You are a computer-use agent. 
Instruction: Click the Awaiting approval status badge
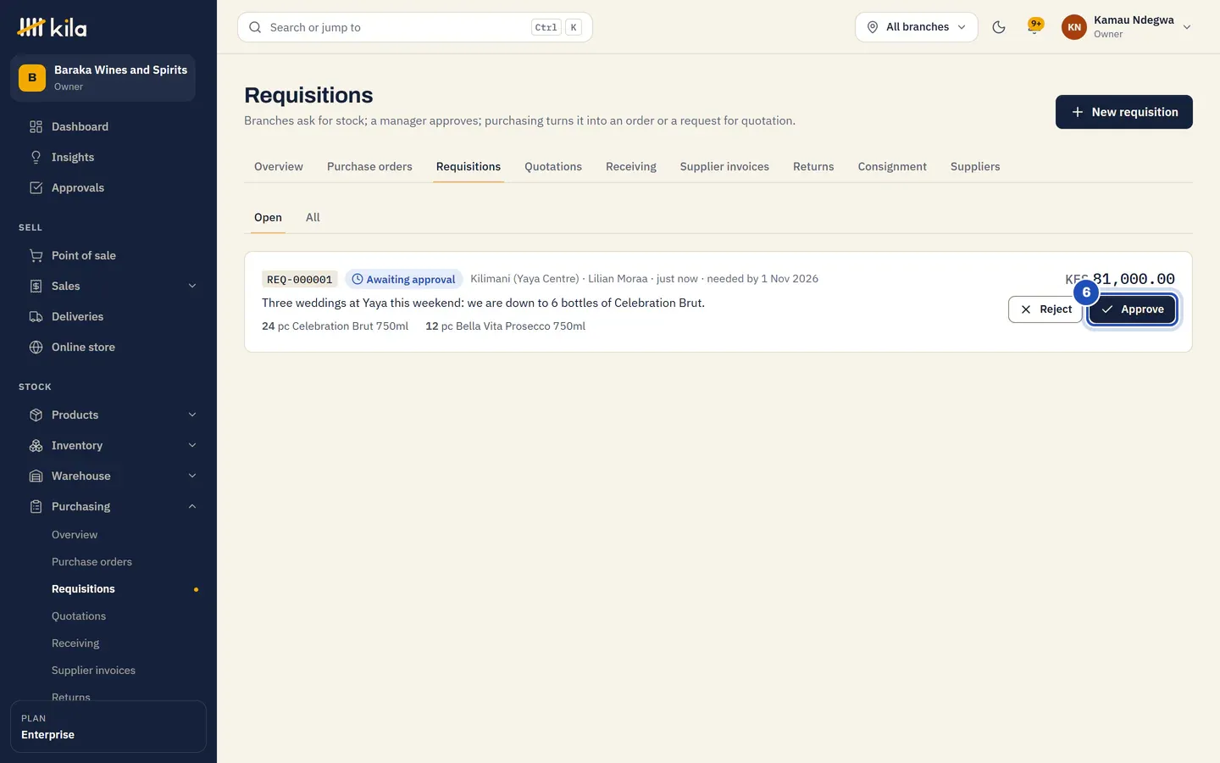(x=403, y=280)
